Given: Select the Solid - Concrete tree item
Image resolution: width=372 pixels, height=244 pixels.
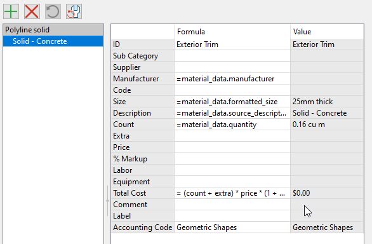Looking at the screenshot, I should coord(53,41).
